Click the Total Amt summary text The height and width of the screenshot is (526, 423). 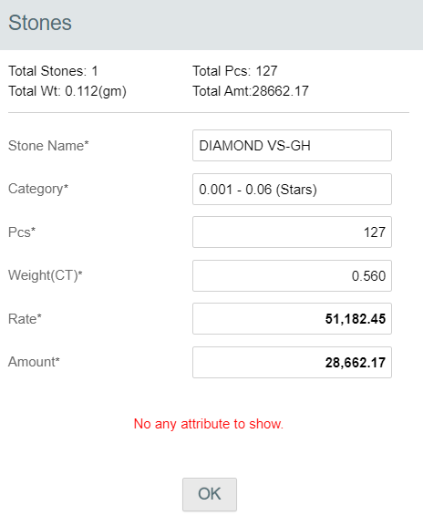click(251, 91)
